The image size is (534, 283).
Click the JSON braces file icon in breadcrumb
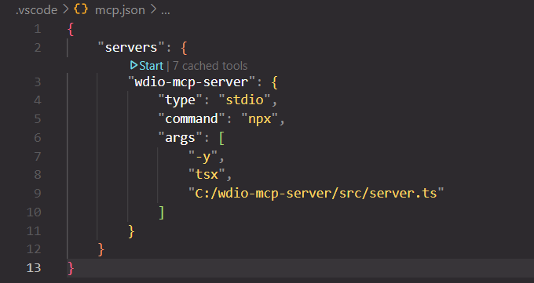pos(81,9)
